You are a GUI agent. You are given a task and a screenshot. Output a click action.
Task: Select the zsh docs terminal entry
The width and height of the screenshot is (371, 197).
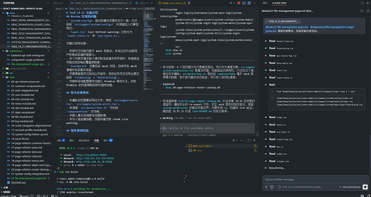pos(223,150)
